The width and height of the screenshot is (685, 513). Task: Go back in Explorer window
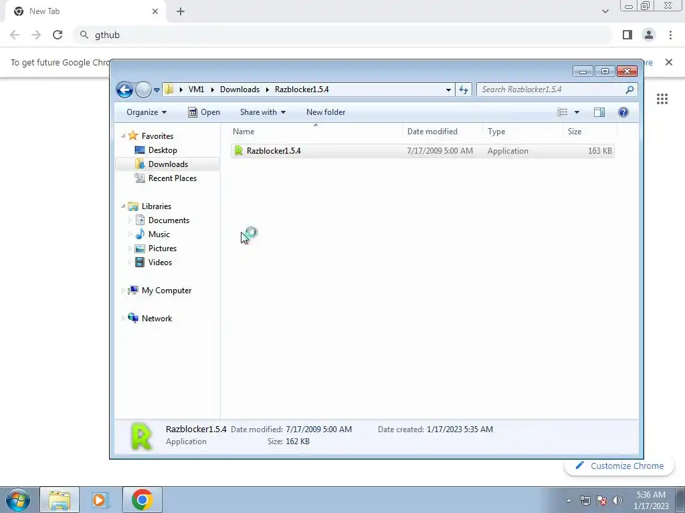click(x=124, y=90)
